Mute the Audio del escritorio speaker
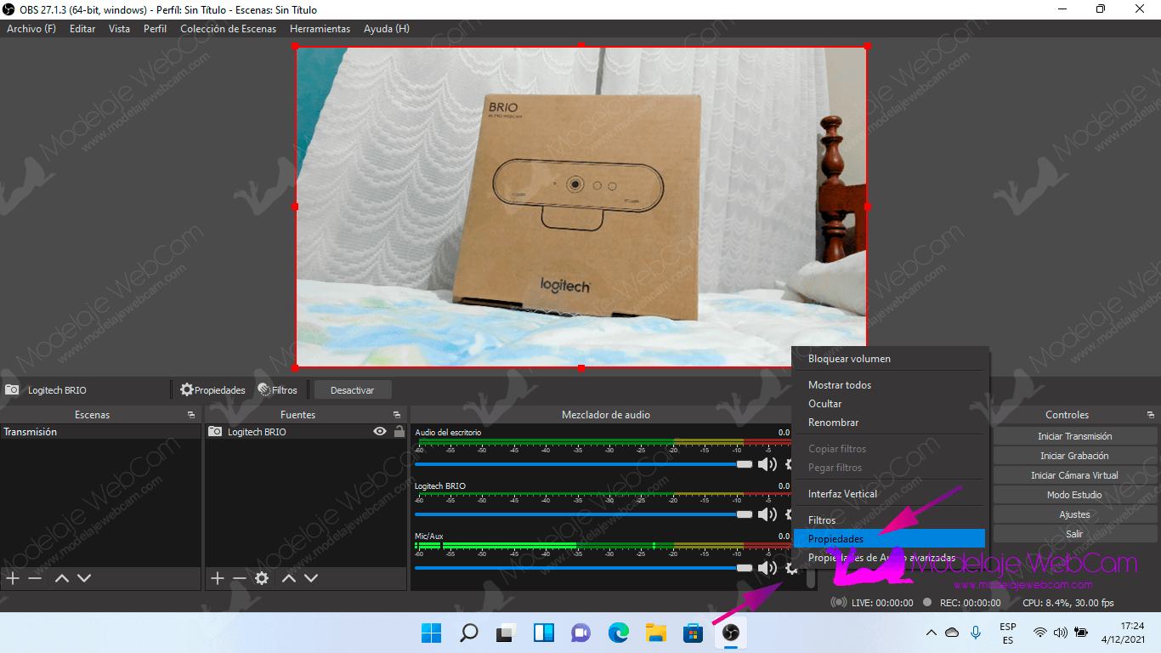Screen dimensions: 1161x653 (767, 464)
